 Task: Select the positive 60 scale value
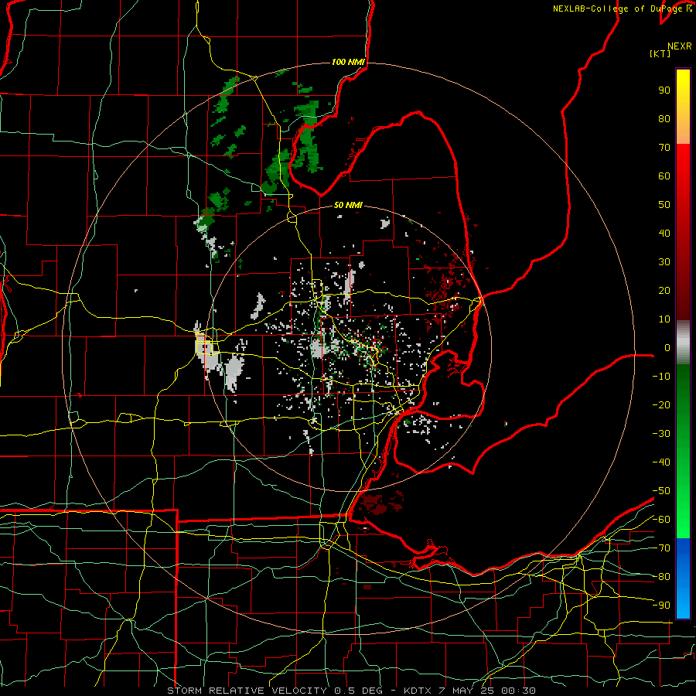(664, 176)
